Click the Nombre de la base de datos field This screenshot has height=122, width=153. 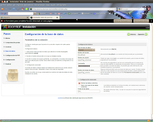coord(89,72)
